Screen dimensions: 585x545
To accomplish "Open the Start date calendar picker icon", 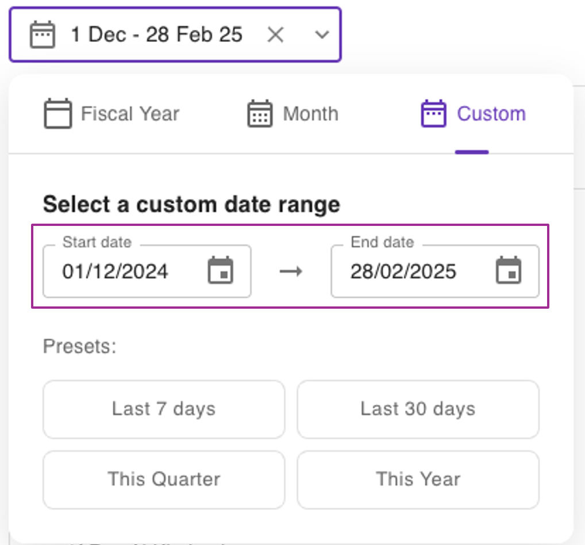I will [x=220, y=271].
